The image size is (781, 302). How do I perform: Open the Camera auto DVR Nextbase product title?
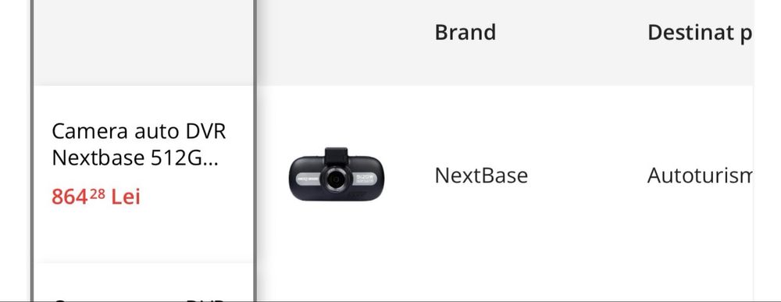pos(138,145)
